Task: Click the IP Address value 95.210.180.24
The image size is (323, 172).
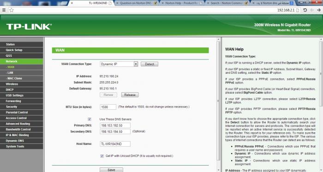Action: click(109, 77)
